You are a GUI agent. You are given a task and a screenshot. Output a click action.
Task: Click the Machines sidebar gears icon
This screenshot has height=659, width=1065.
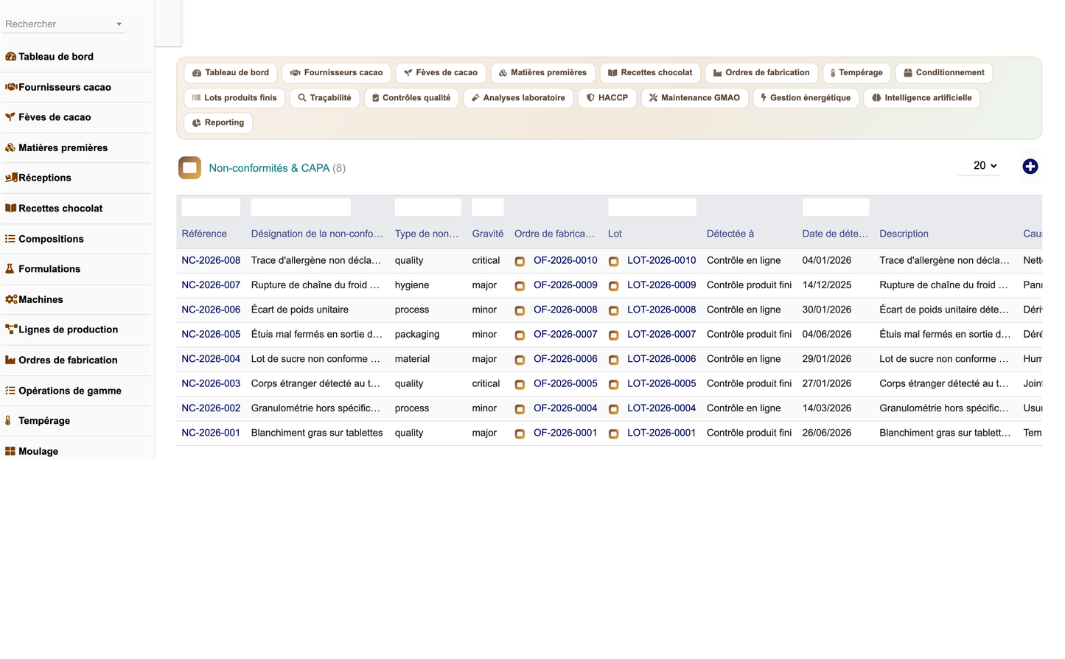click(11, 299)
